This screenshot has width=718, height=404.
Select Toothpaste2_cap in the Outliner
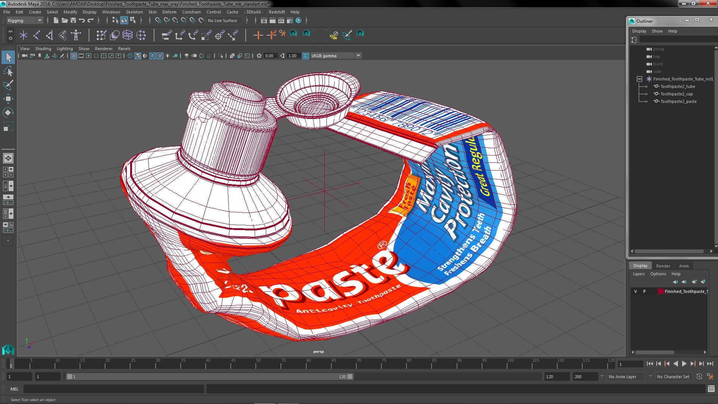[676, 94]
